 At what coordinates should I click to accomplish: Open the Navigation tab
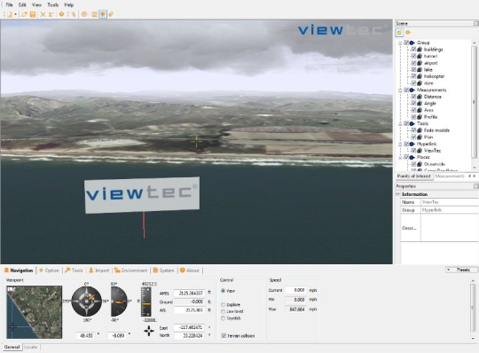19,271
